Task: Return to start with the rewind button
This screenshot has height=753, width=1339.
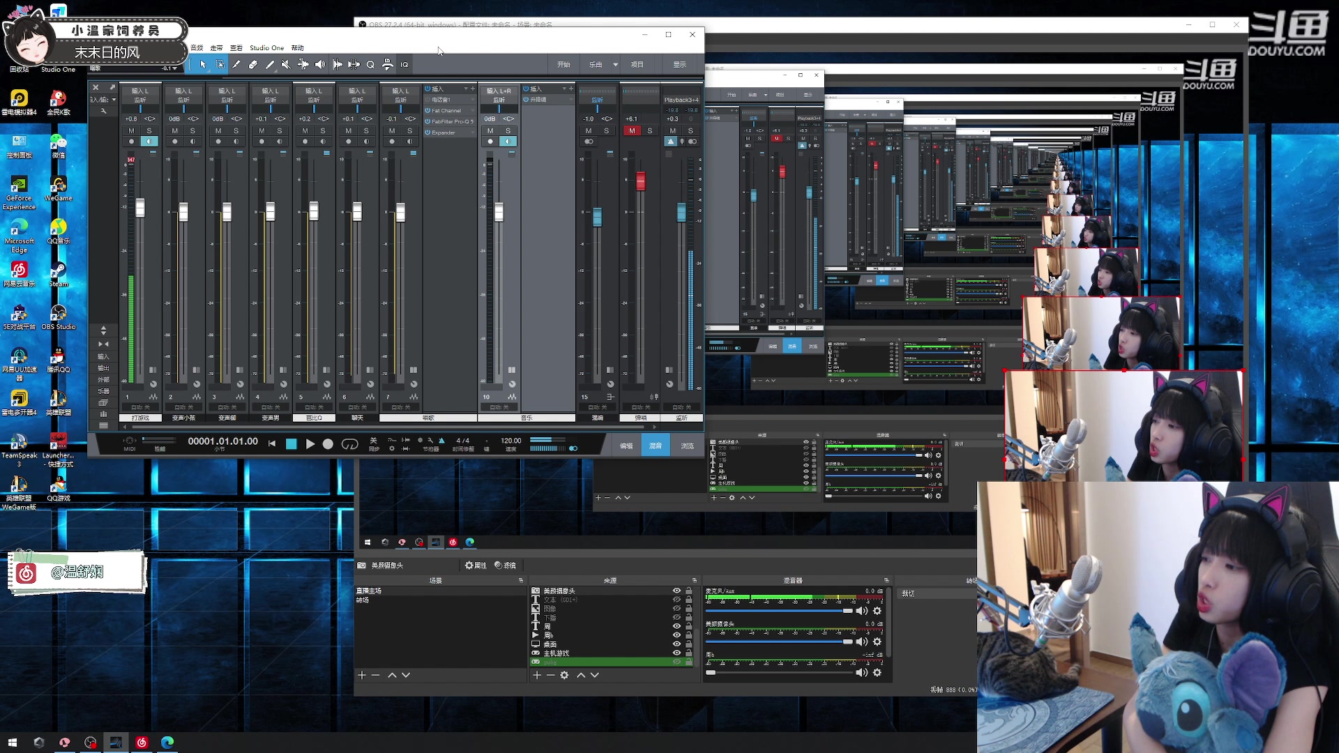Action: tap(272, 443)
